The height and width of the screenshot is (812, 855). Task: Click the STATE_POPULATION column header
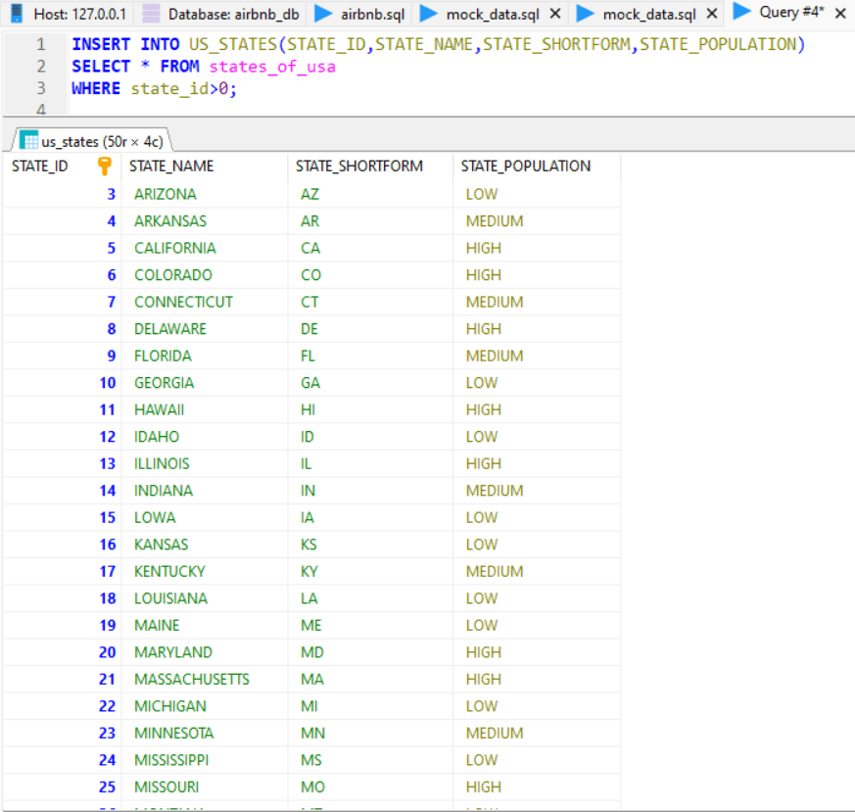tap(526, 166)
